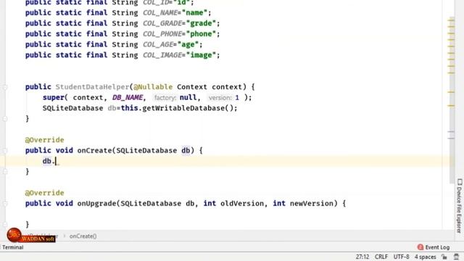Click the read-only lock icon in status bar

444,257
